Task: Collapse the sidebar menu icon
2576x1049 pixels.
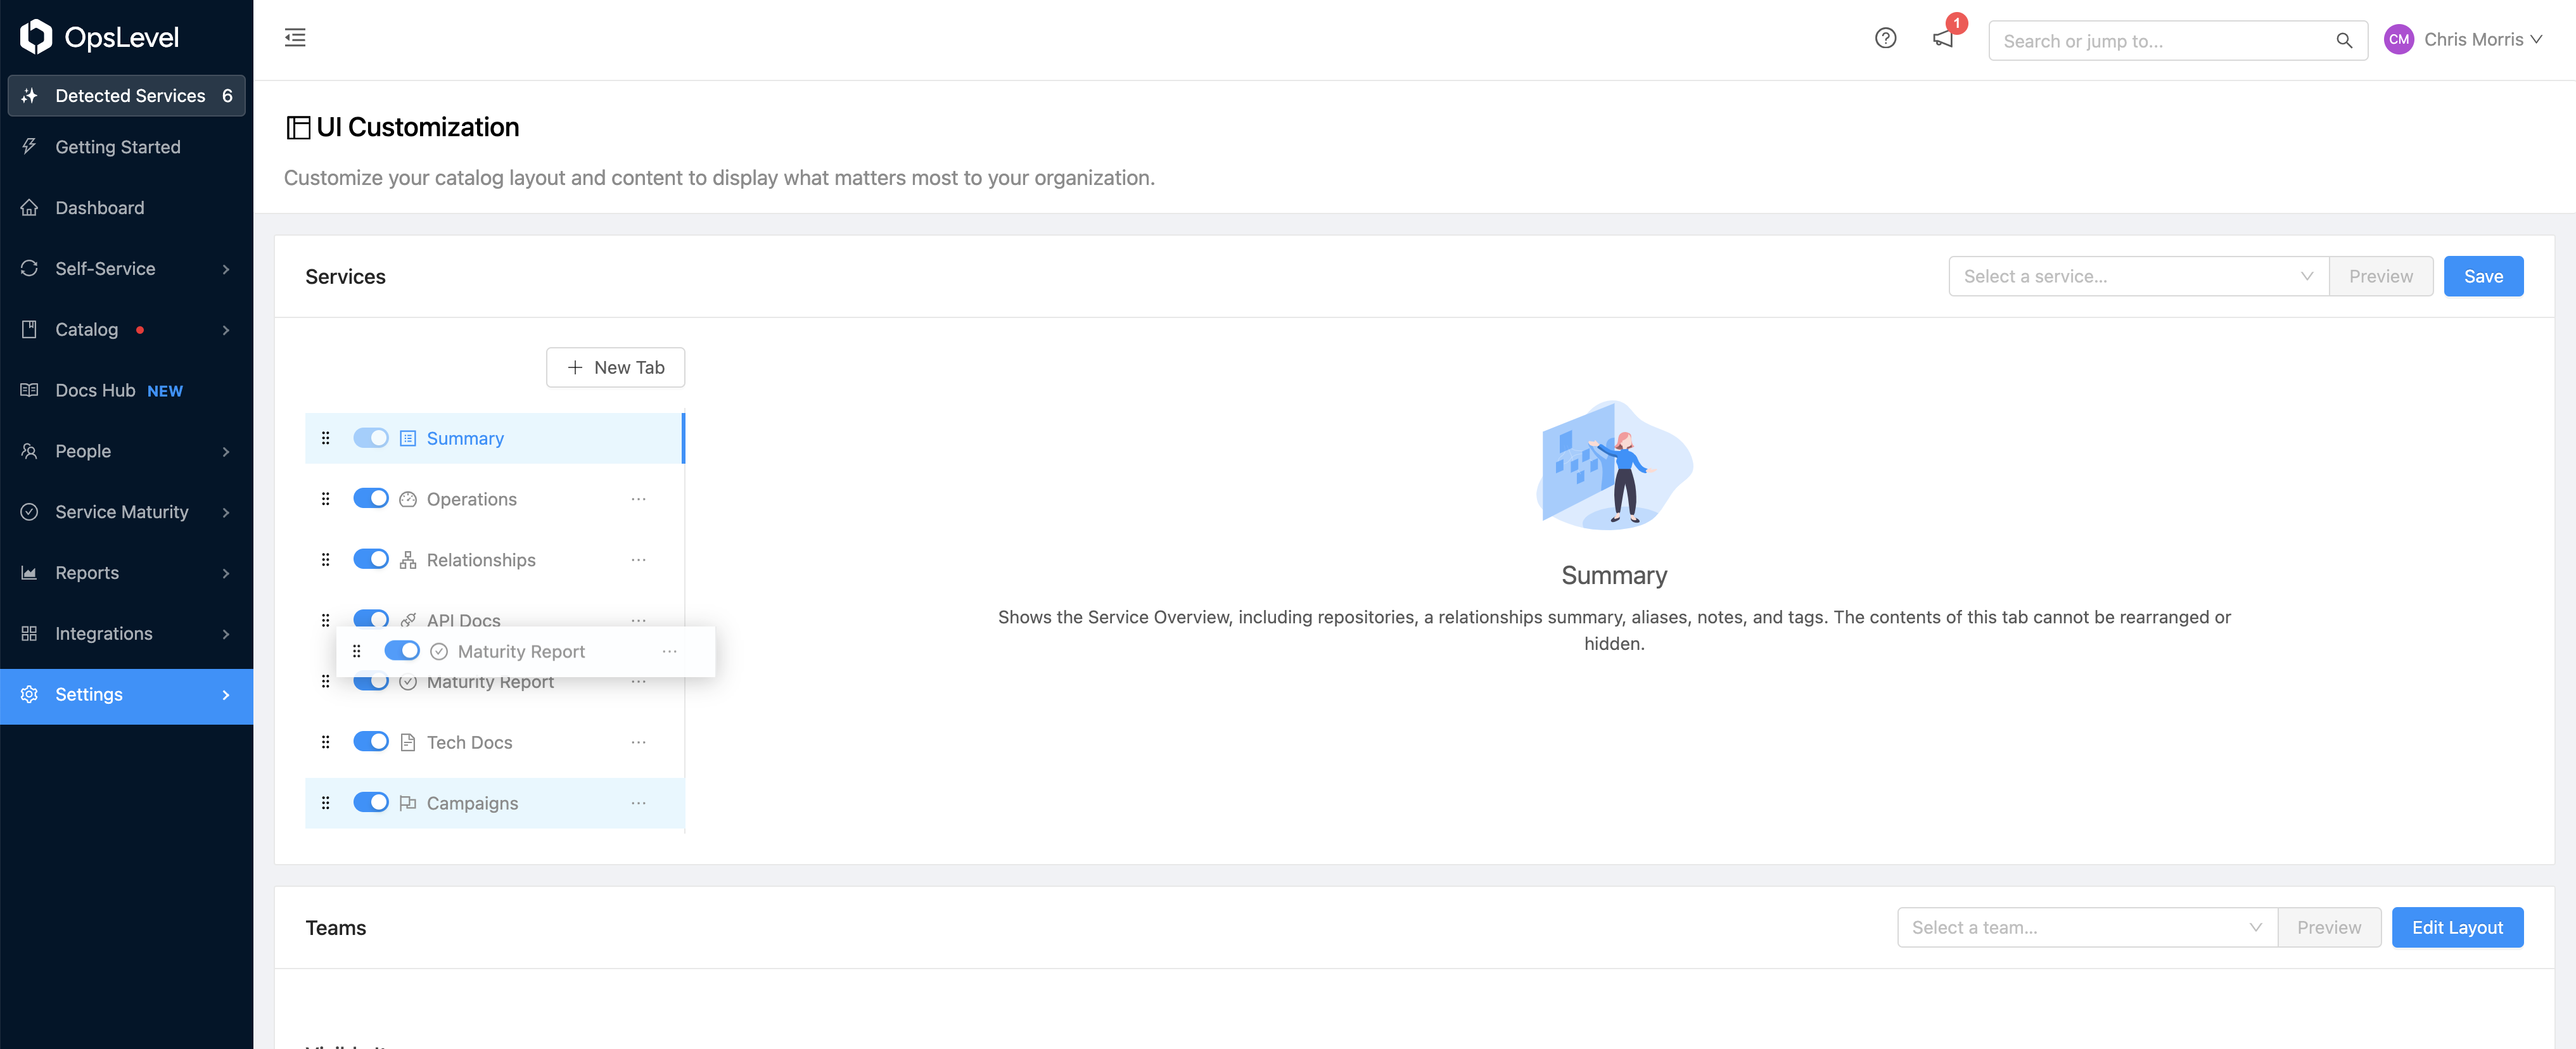Action: tap(295, 38)
